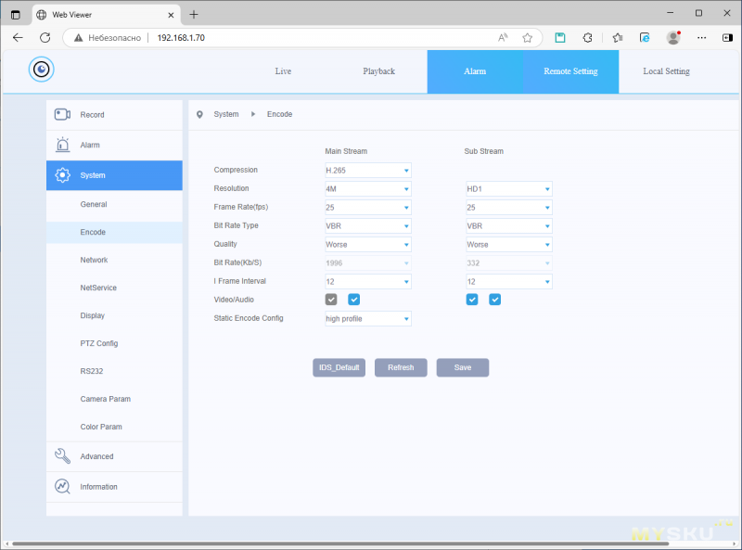742x550 pixels.
Task: Open Sub Stream Quality dropdown
Action: pyautogui.click(x=508, y=245)
